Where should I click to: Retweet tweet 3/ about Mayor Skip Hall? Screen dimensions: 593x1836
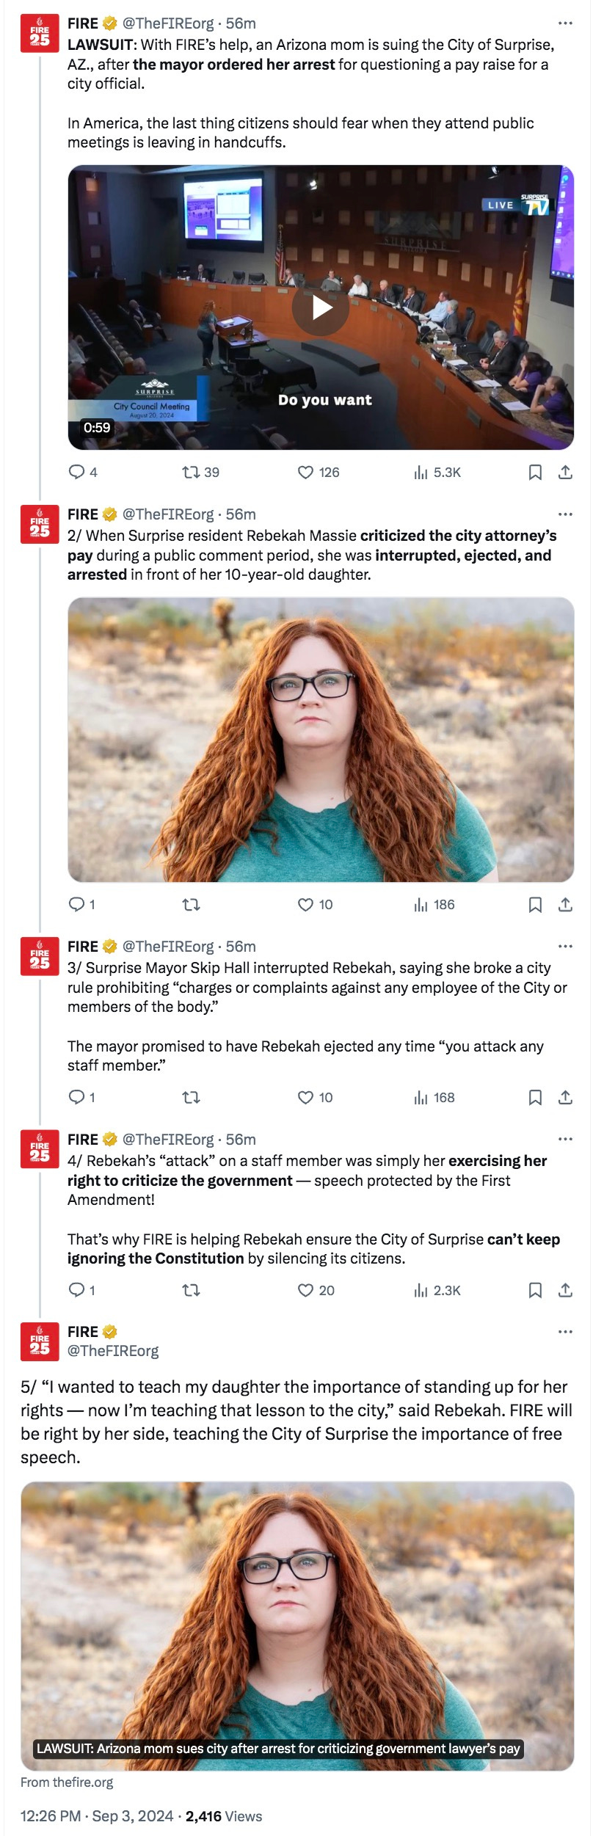(x=191, y=1097)
